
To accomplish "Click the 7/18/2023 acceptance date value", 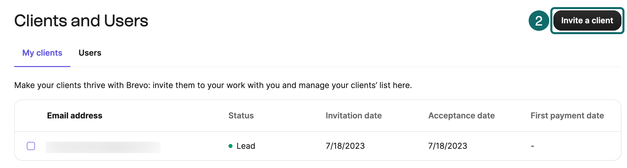I will pyautogui.click(x=447, y=146).
